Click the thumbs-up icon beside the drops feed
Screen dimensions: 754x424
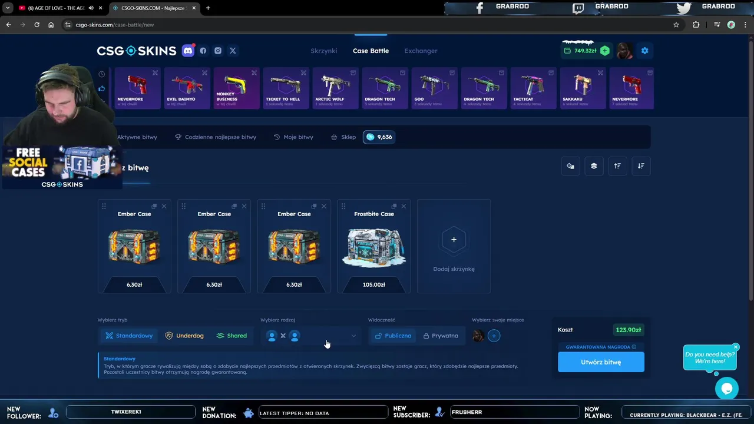(102, 88)
